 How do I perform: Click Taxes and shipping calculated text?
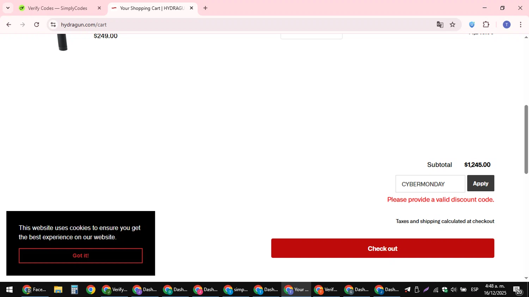pos(445,221)
